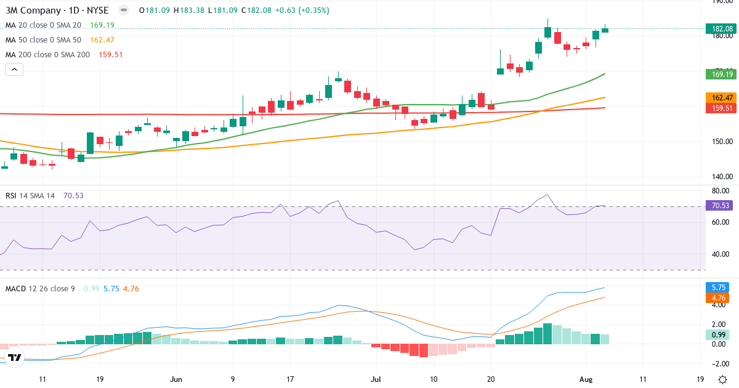Click the +0.63 (+0.35%) change value

tap(301, 10)
